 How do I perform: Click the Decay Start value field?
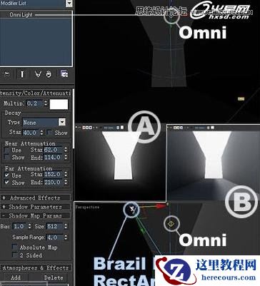pyautogui.click(x=31, y=133)
